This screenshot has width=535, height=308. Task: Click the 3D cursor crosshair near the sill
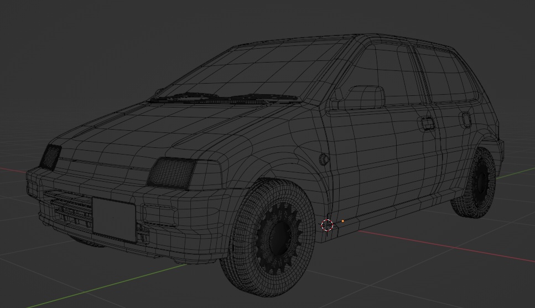tap(327, 225)
